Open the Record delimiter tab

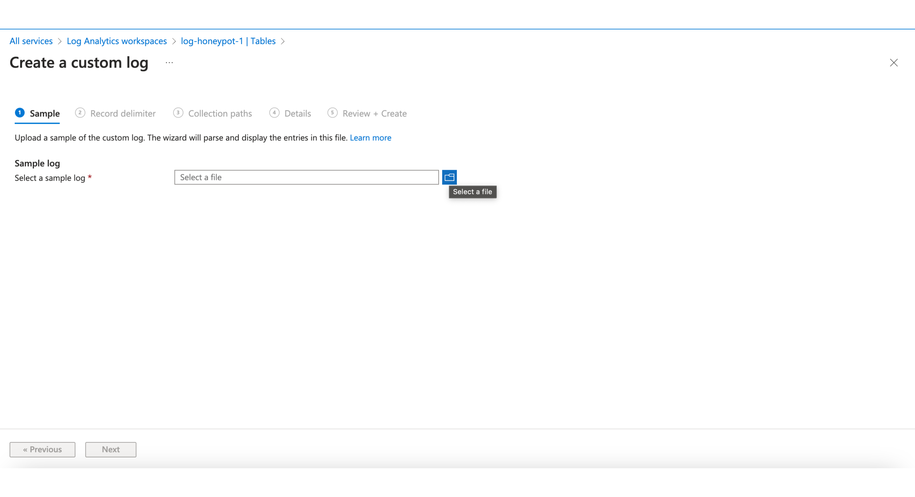(x=123, y=114)
